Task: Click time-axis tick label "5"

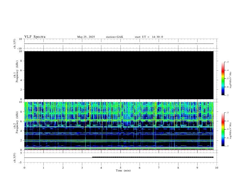Action: 120,168
